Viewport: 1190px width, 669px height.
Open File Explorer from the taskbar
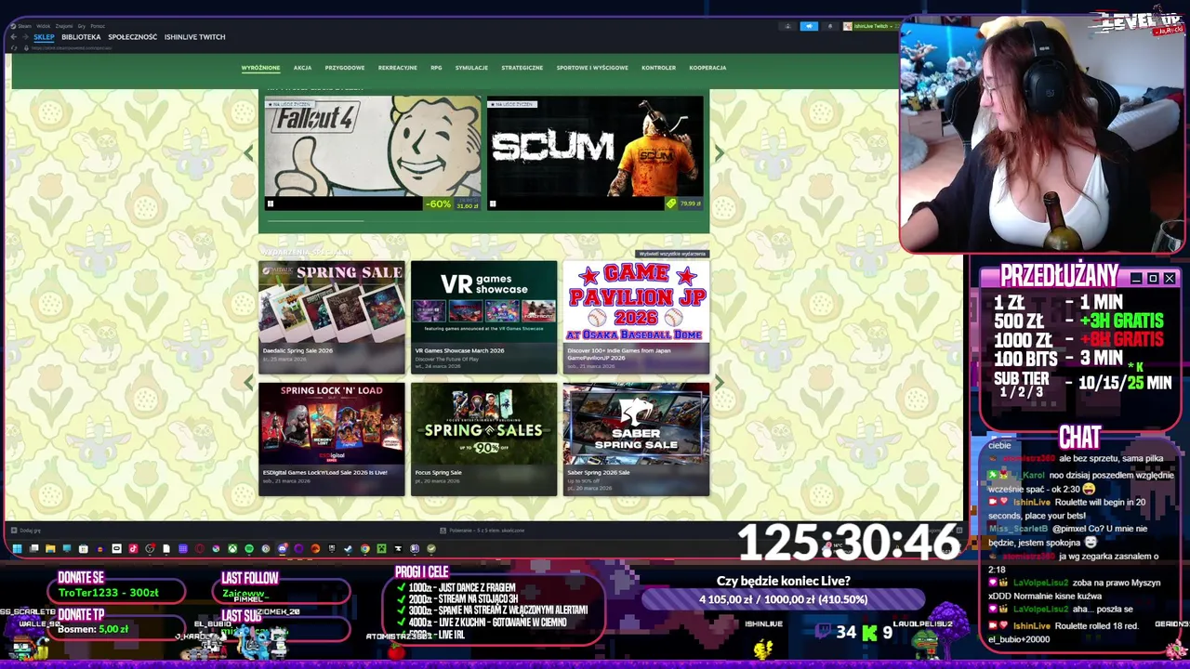(x=50, y=548)
